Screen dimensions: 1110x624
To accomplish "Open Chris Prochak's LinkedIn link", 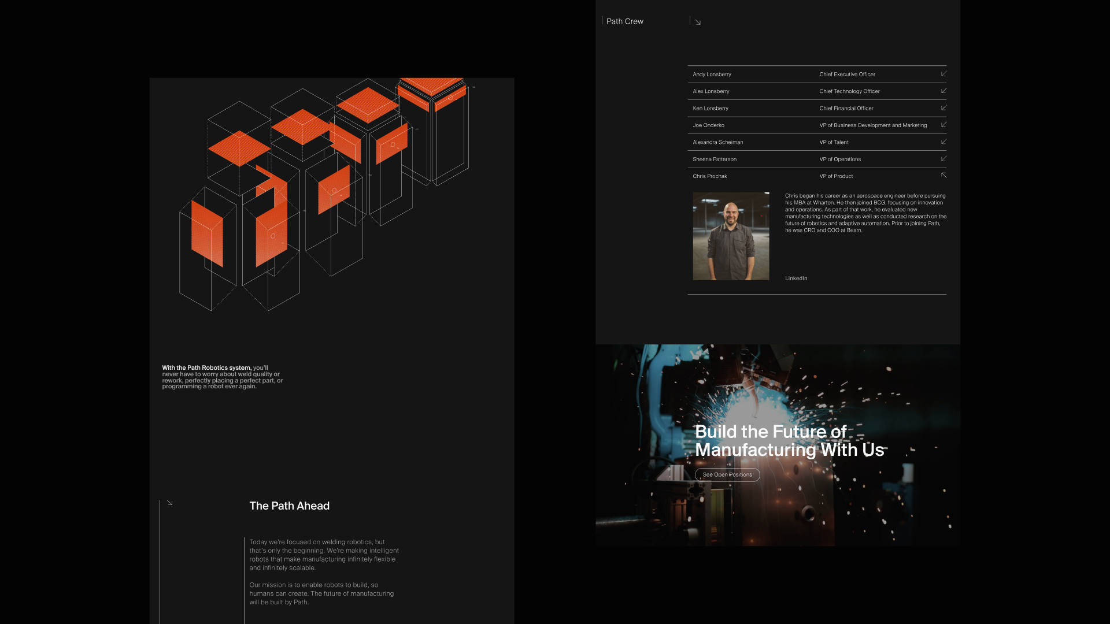I will point(796,278).
